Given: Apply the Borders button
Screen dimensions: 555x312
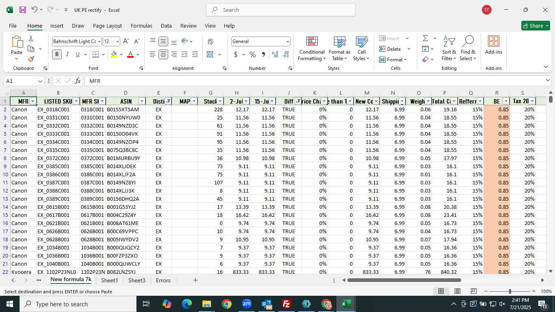Looking at the screenshot, I should pyautogui.click(x=95, y=54).
